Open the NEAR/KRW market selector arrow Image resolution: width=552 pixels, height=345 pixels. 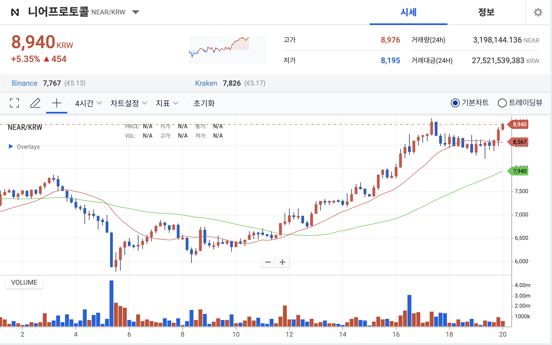[136, 12]
